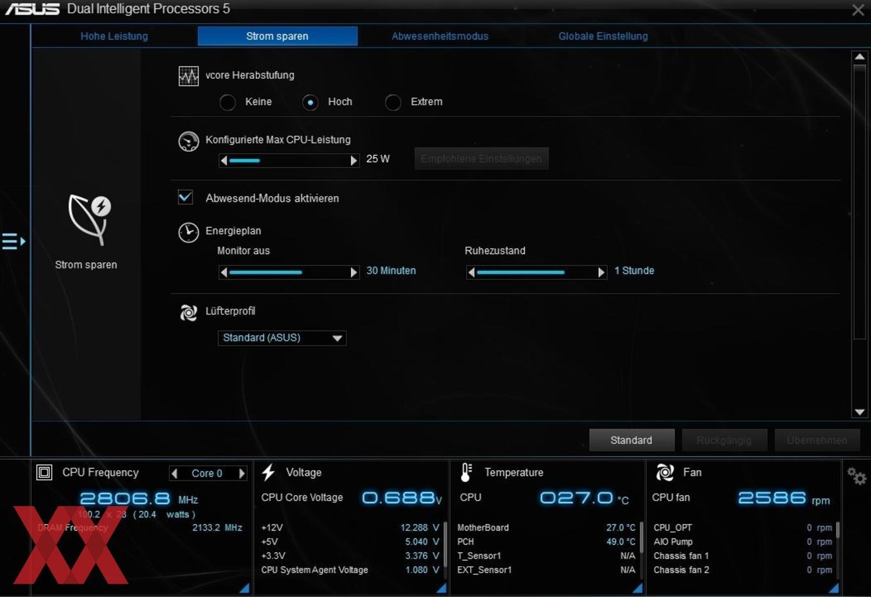Viewport: 871px width, 597px height.
Task: Open the left sidebar menu icon
Action: [x=13, y=241]
